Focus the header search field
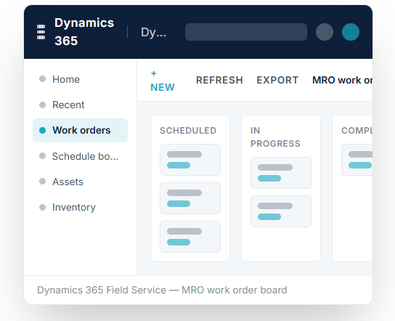Viewport: 395px width, 321px height. click(x=246, y=32)
